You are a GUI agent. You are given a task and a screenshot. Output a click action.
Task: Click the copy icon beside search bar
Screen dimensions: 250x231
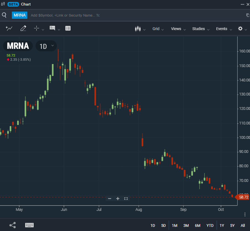tap(248, 15)
